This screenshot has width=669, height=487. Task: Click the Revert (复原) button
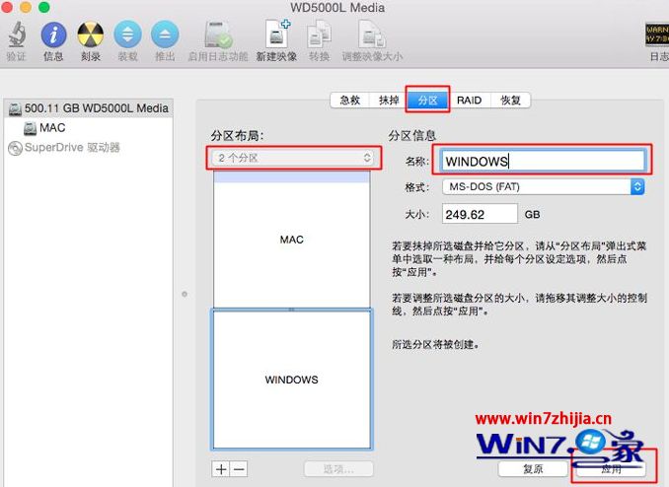coord(533,469)
